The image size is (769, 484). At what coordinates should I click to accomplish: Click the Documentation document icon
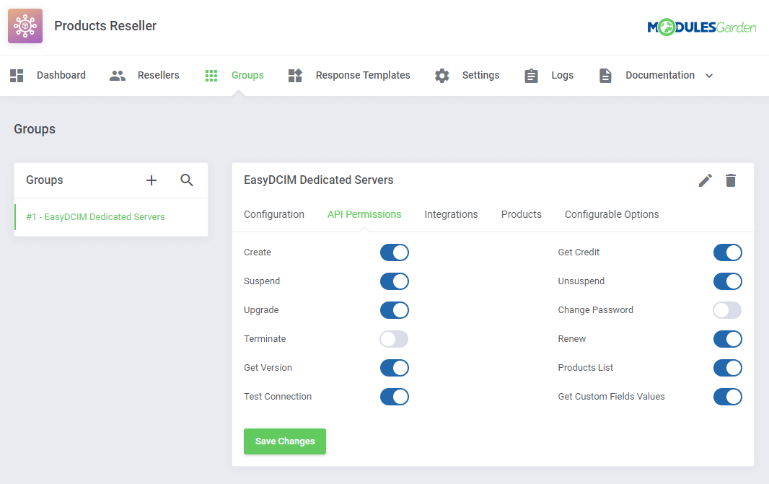(605, 75)
